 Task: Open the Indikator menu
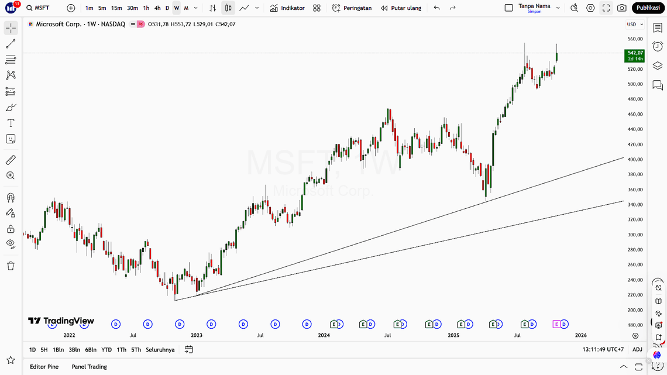pos(287,8)
